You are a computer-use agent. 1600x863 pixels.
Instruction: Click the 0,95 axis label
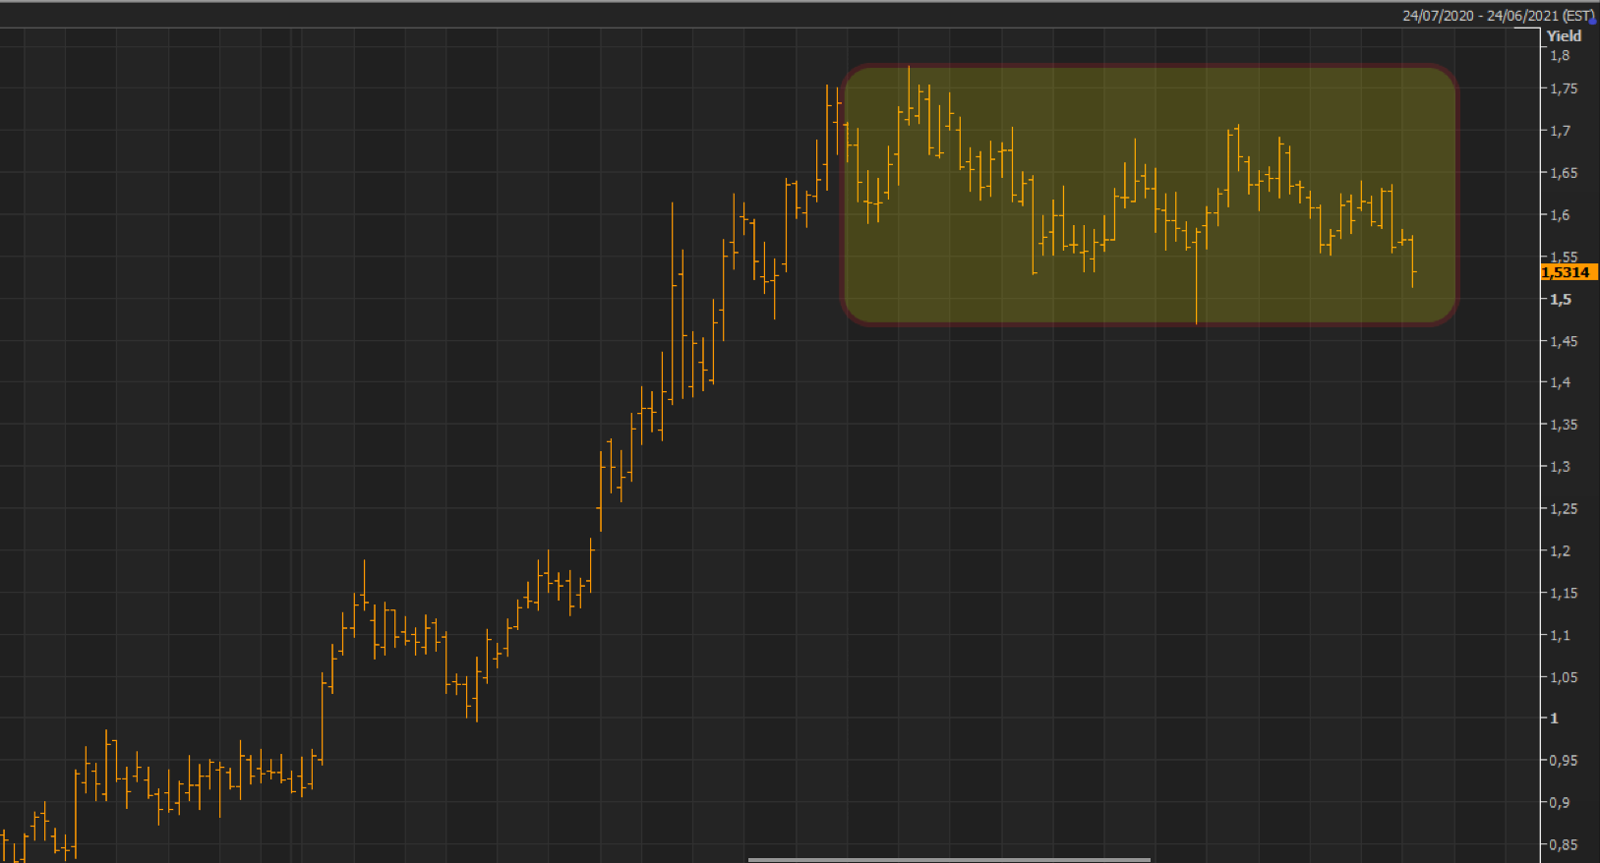pyautogui.click(x=1564, y=761)
